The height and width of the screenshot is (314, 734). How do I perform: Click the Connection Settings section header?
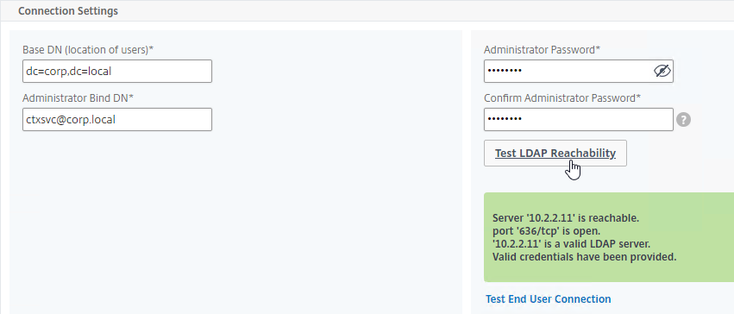point(68,10)
